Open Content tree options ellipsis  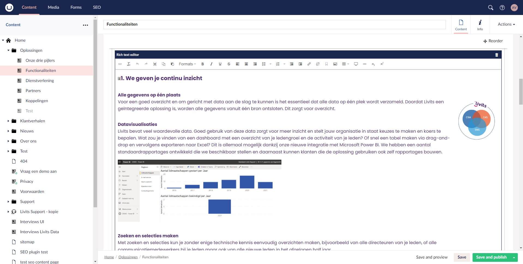pos(85,25)
